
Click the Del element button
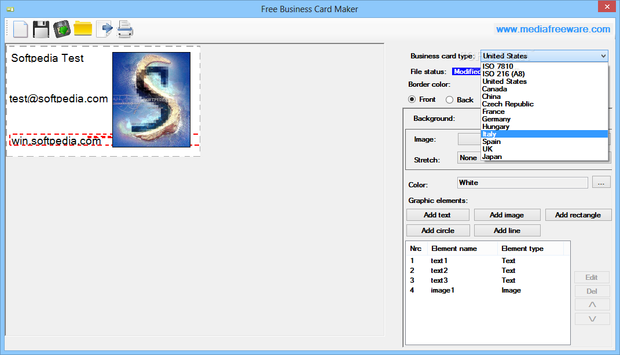tap(592, 291)
